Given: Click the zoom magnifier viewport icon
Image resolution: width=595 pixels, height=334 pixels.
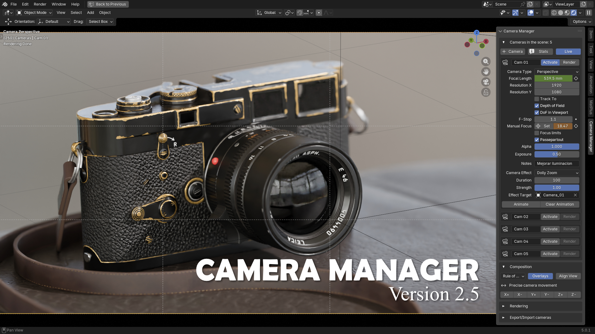Looking at the screenshot, I should point(486,62).
